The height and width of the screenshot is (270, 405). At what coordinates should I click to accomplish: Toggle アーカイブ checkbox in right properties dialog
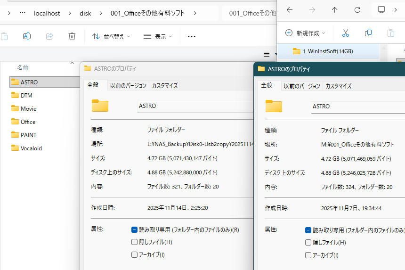point(308,255)
